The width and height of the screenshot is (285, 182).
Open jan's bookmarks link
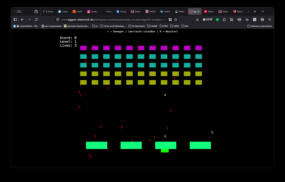[51, 26]
